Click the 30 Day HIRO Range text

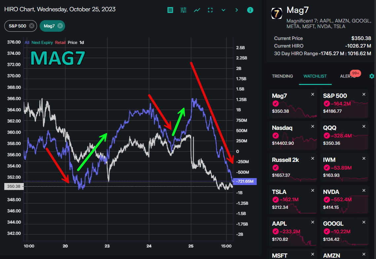coord(296,54)
